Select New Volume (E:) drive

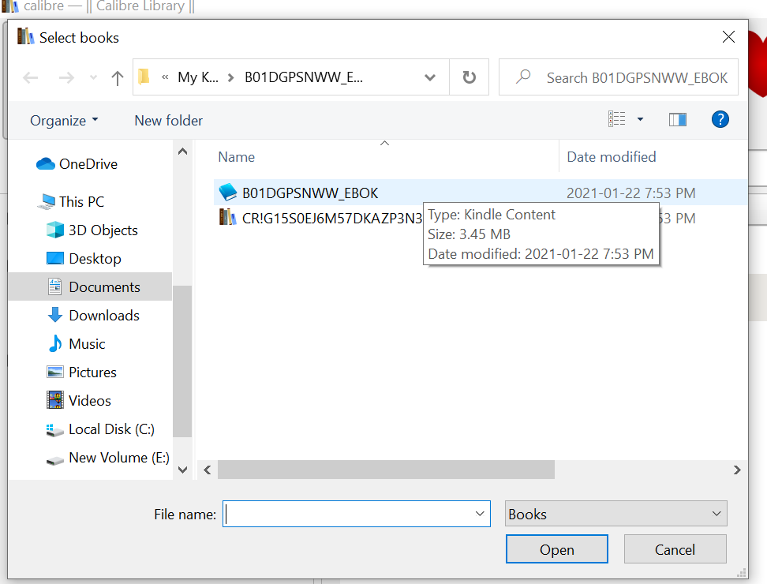coord(119,457)
